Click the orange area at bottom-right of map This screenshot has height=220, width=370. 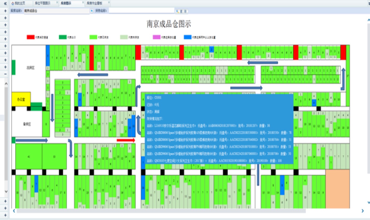click(x=337, y=189)
